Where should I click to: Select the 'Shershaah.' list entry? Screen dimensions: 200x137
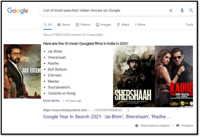click(57, 57)
